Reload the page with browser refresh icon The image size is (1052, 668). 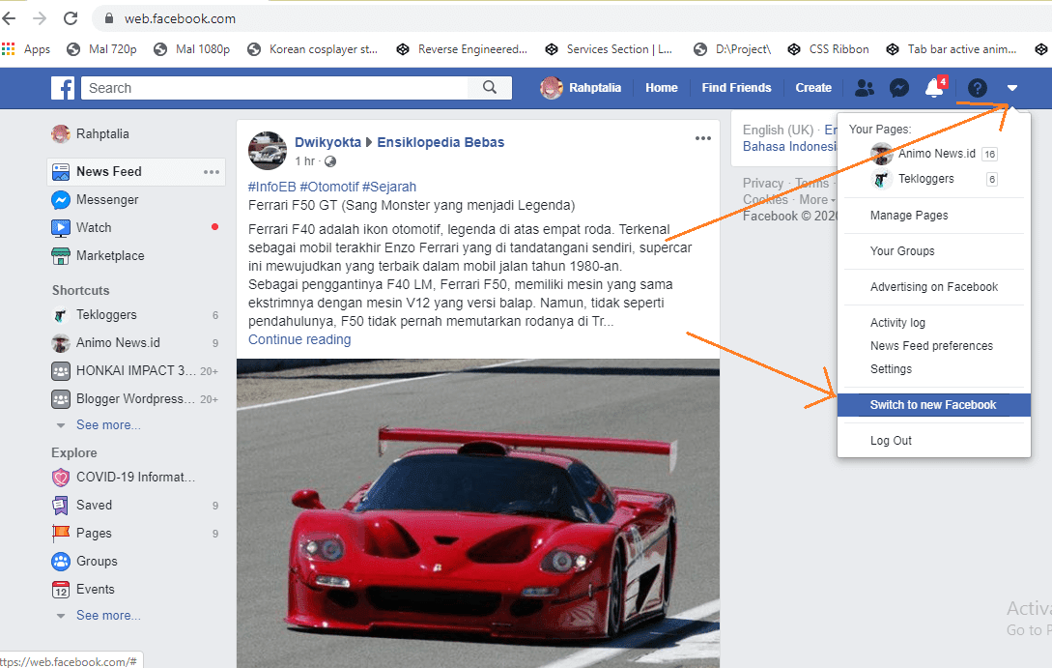[x=71, y=18]
